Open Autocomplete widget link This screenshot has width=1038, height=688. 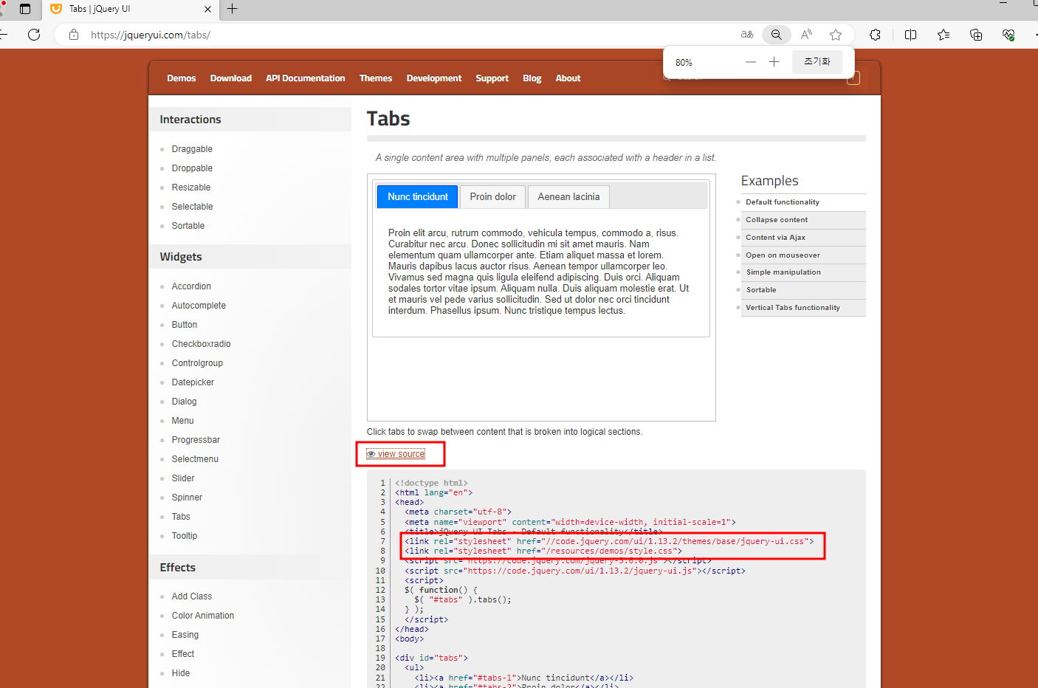(199, 306)
